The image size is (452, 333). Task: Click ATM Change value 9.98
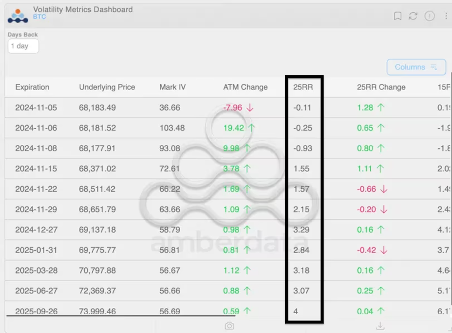point(231,148)
